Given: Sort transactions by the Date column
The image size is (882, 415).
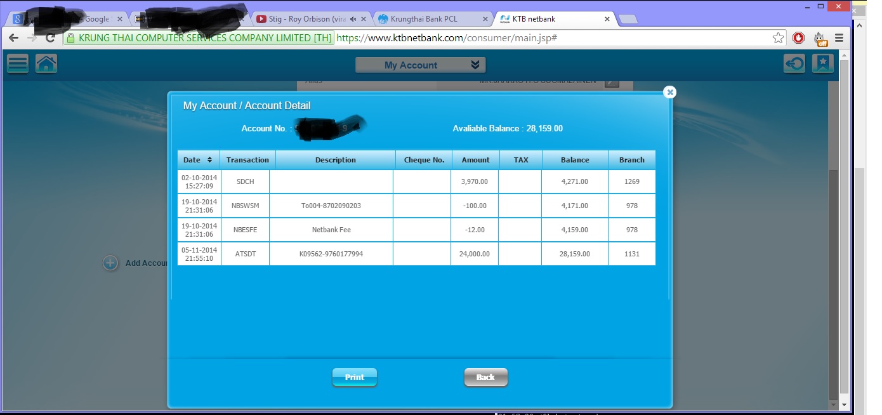Looking at the screenshot, I should pyautogui.click(x=199, y=160).
